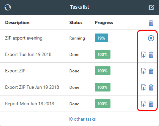This screenshot has width=159, height=126.
Task: Stop the running ZIP export evening task
Action: tap(151, 38)
